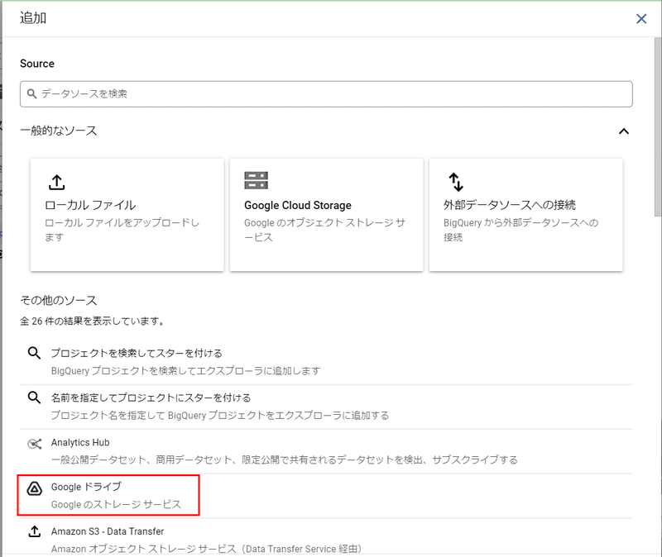
Task: Open the Analytics Hub source row
Action: (326, 451)
